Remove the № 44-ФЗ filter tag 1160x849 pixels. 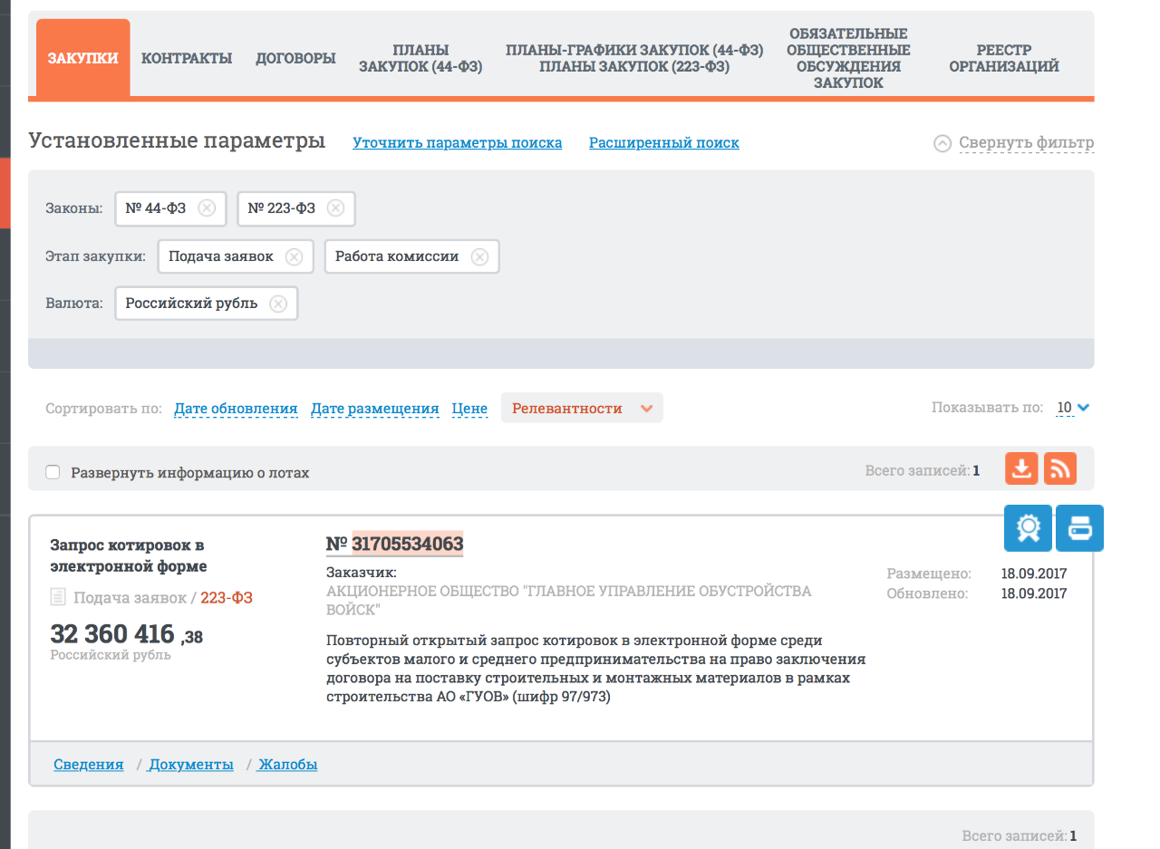(207, 208)
